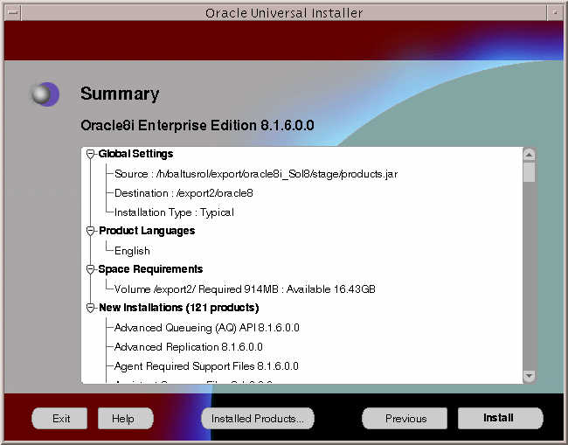Screen dimensions: 568x445
Task: Open the window menu in title bar
Action: tap(13, 13)
